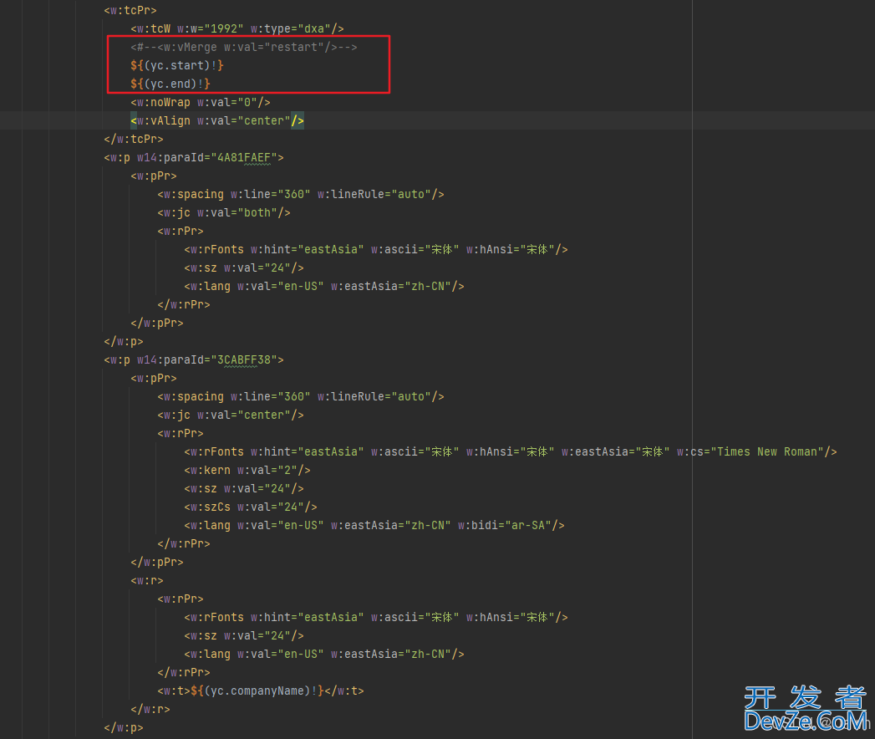Click the opening <w:tcPr> tag line
The width and height of the screenshot is (875, 739).
130,10
